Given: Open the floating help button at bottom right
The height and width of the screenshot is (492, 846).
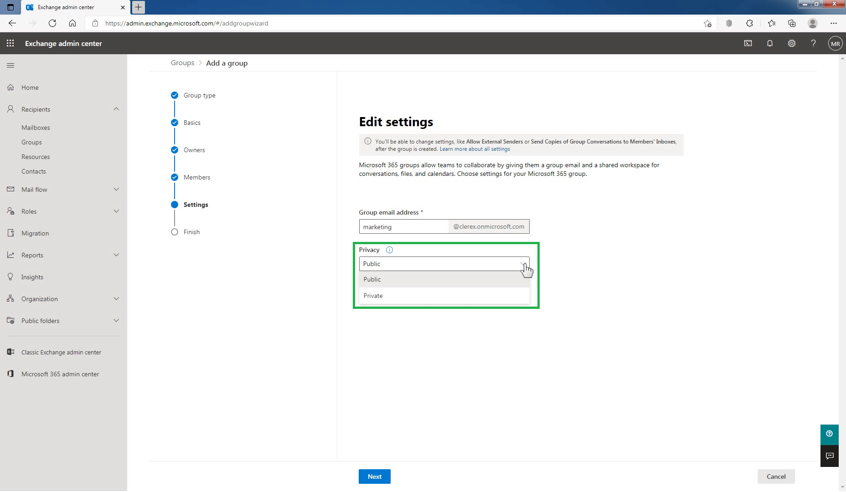Looking at the screenshot, I should pyautogui.click(x=830, y=434).
